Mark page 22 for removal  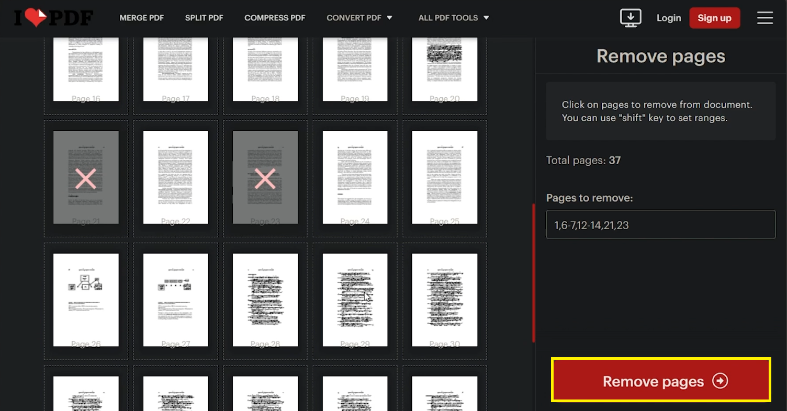[x=175, y=178]
